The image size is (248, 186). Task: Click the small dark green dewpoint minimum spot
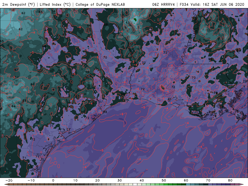tap(135, 20)
